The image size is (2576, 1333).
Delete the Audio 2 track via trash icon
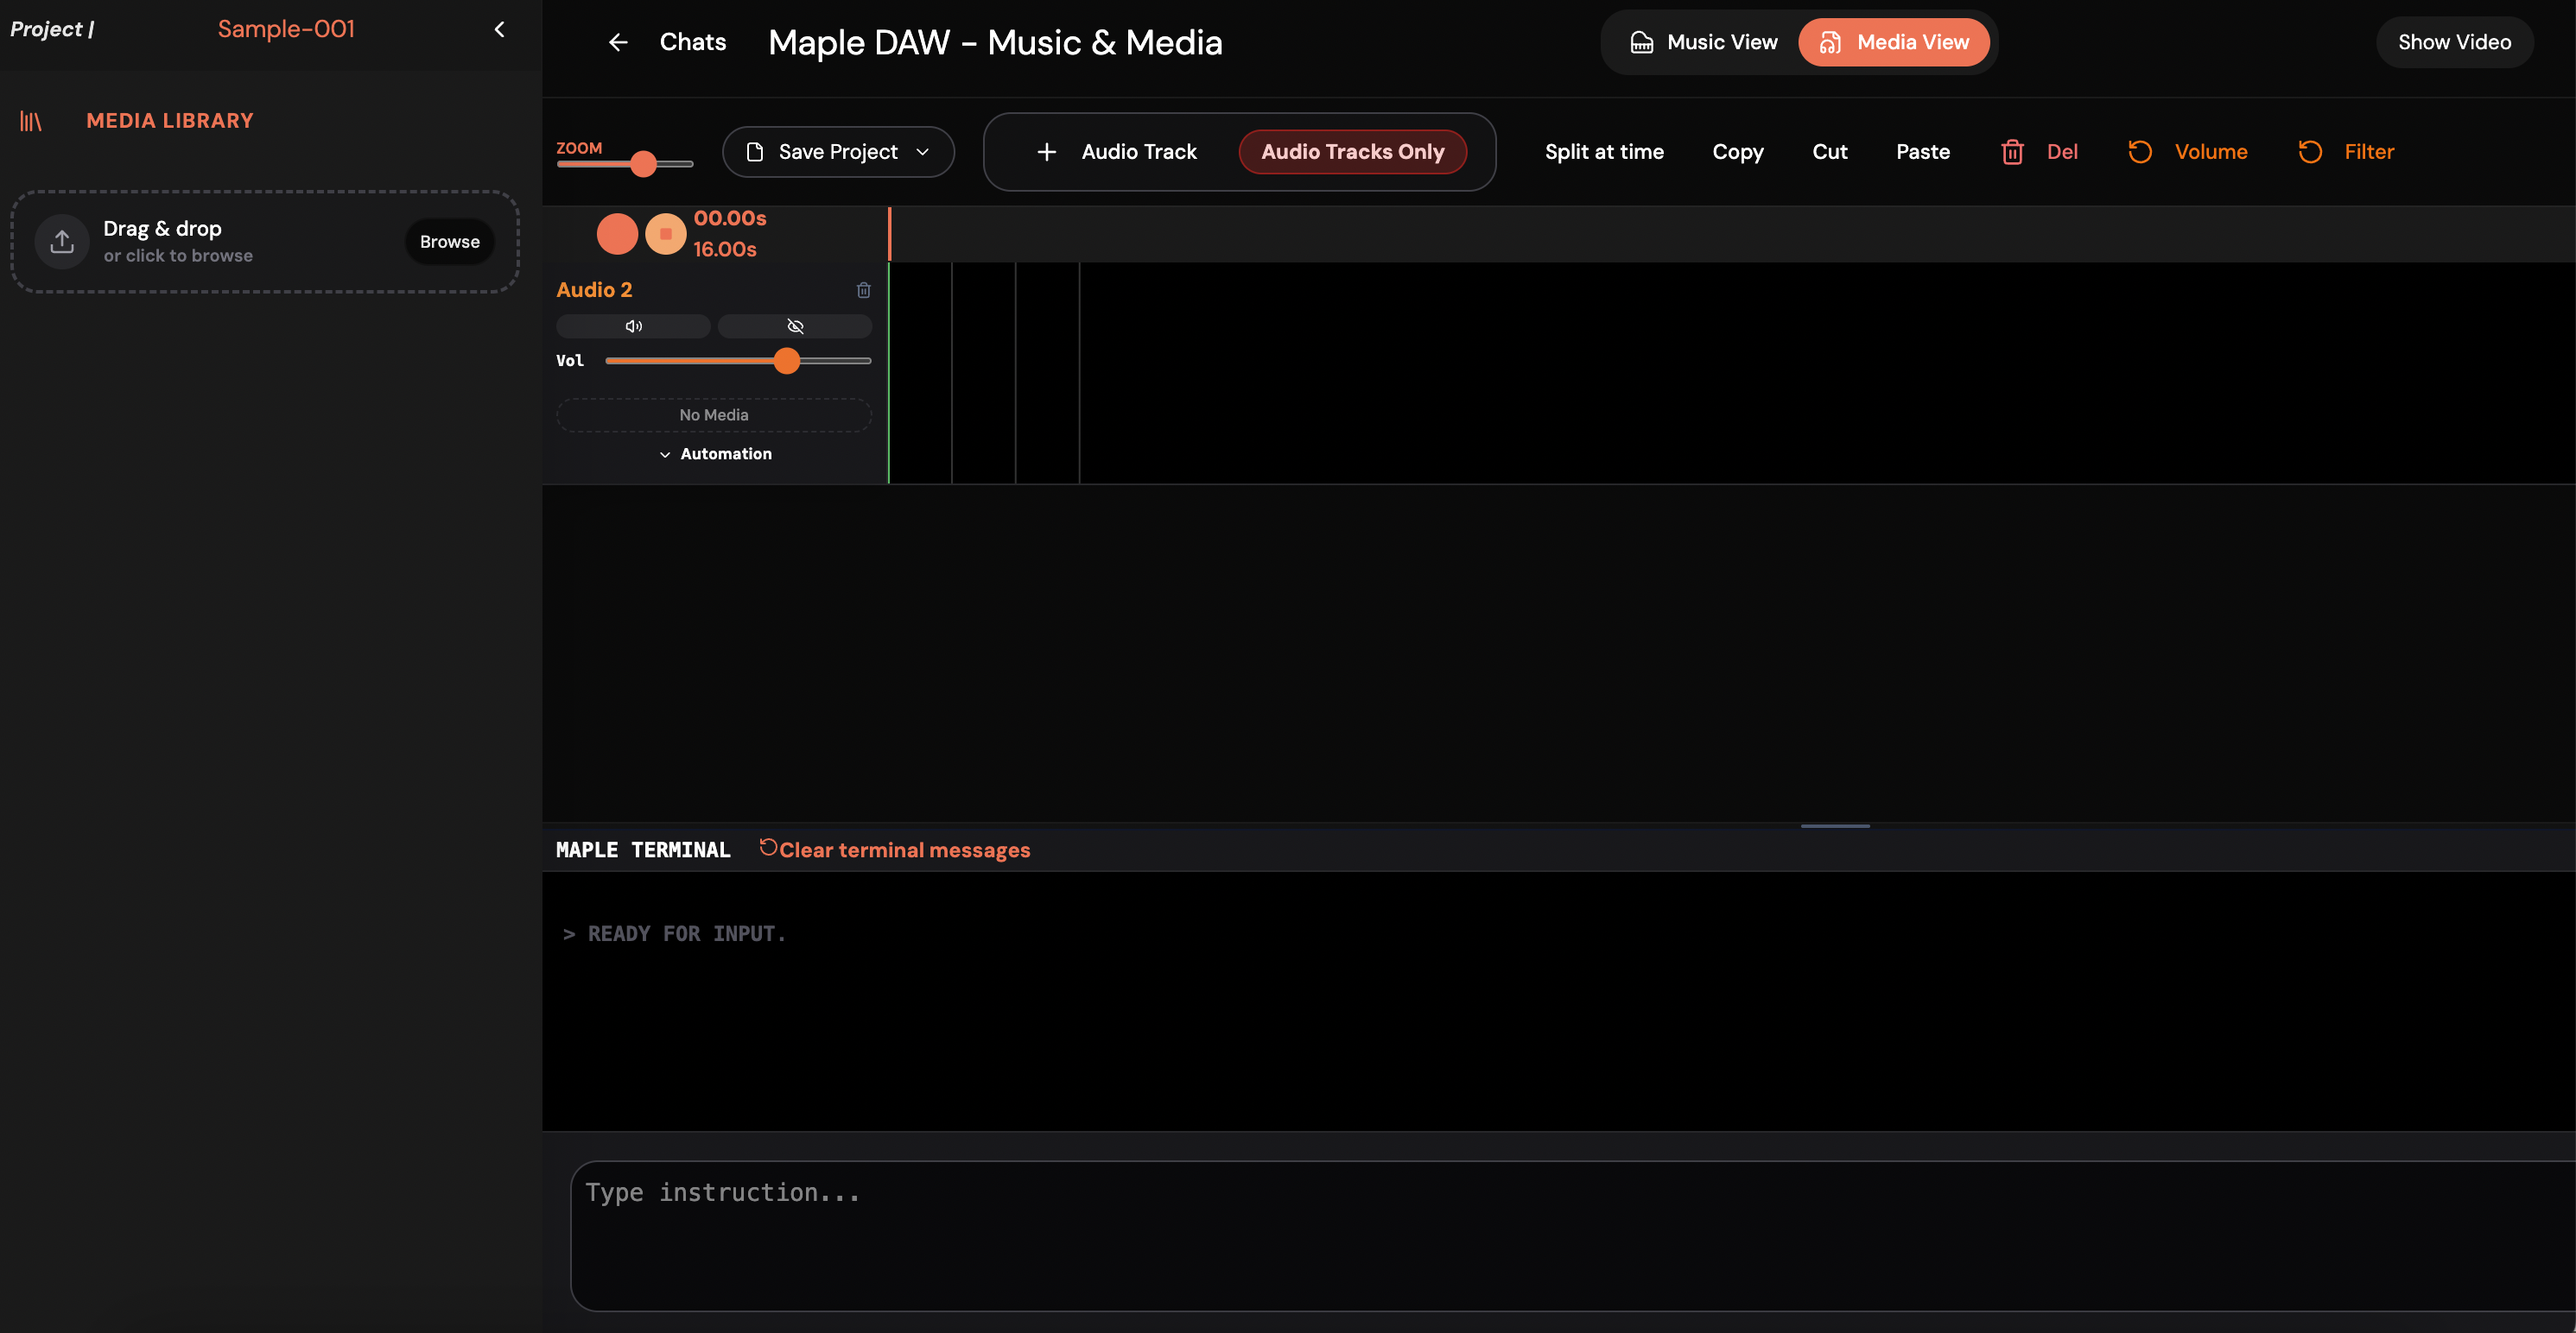(863, 290)
